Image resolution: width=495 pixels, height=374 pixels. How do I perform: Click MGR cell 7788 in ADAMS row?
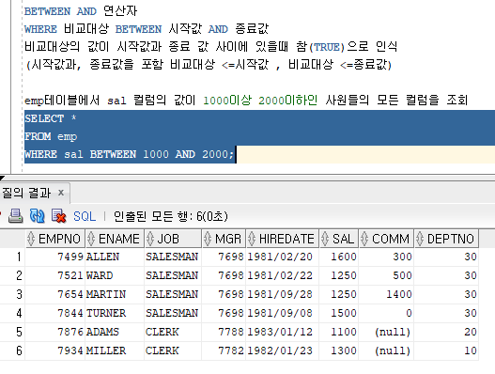click(224, 332)
